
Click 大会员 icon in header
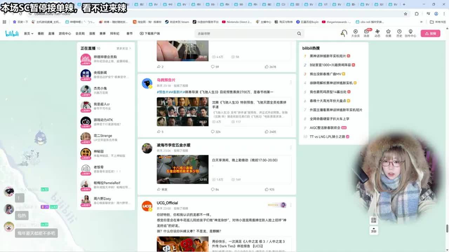(355, 33)
